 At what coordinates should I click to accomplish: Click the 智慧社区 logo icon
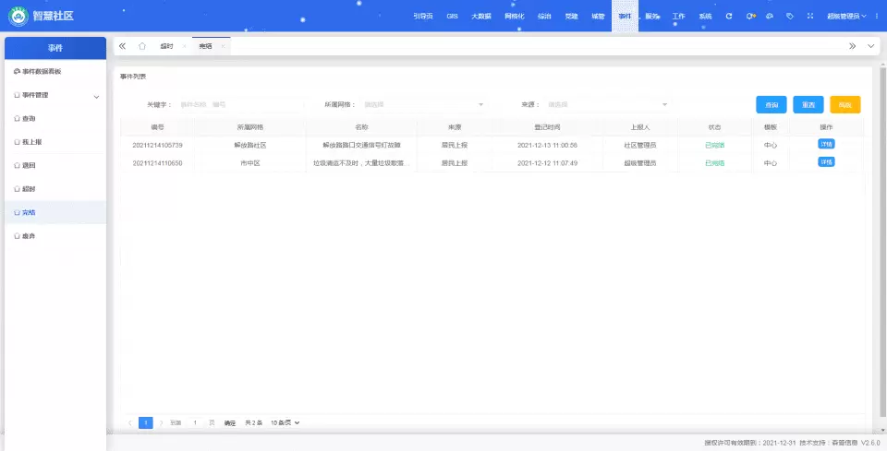click(18, 16)
